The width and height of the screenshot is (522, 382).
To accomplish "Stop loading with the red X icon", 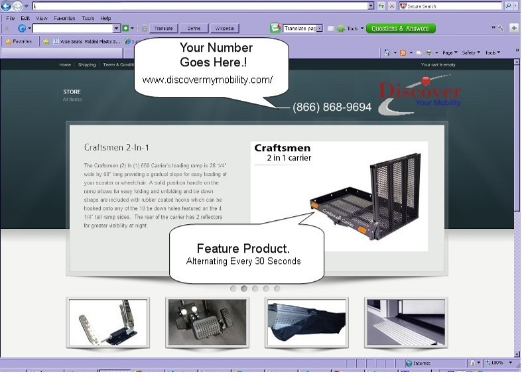I will (392, 6).
